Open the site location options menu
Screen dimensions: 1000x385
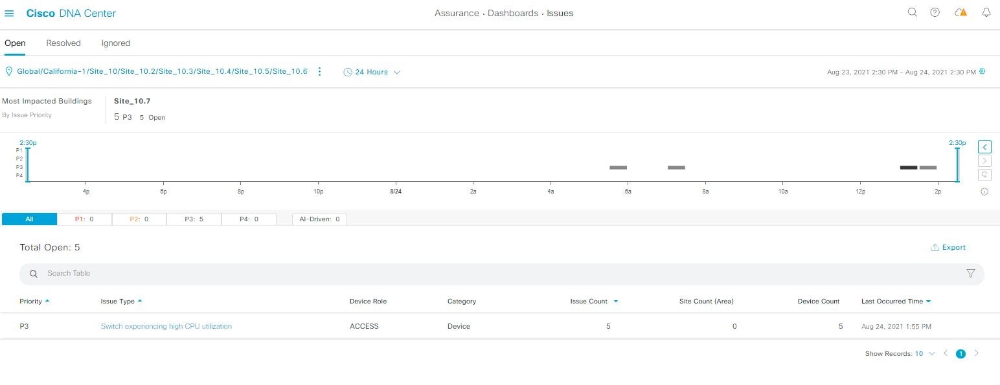point(319,72)
